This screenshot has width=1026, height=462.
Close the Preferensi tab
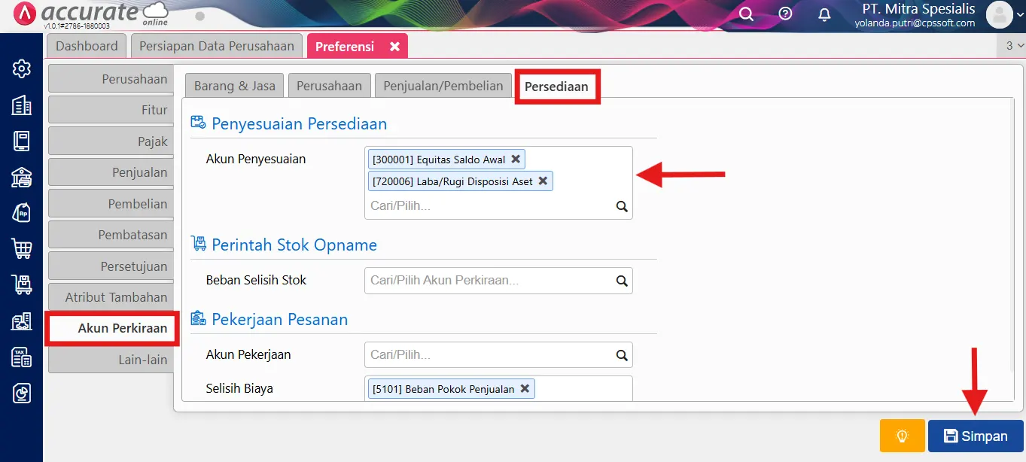[x=394, y=47]
